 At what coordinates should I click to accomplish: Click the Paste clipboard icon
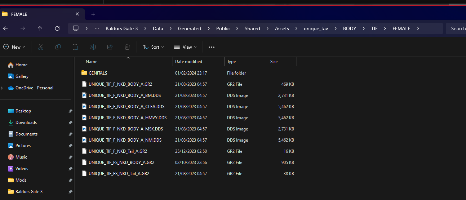75,47
